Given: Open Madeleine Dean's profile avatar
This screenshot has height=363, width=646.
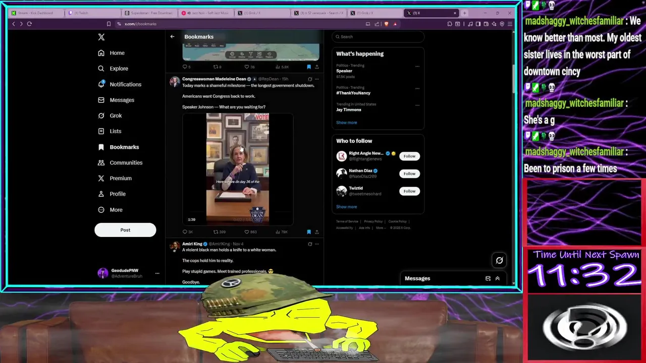Looking at the screenshot, I should click(175, 82).
